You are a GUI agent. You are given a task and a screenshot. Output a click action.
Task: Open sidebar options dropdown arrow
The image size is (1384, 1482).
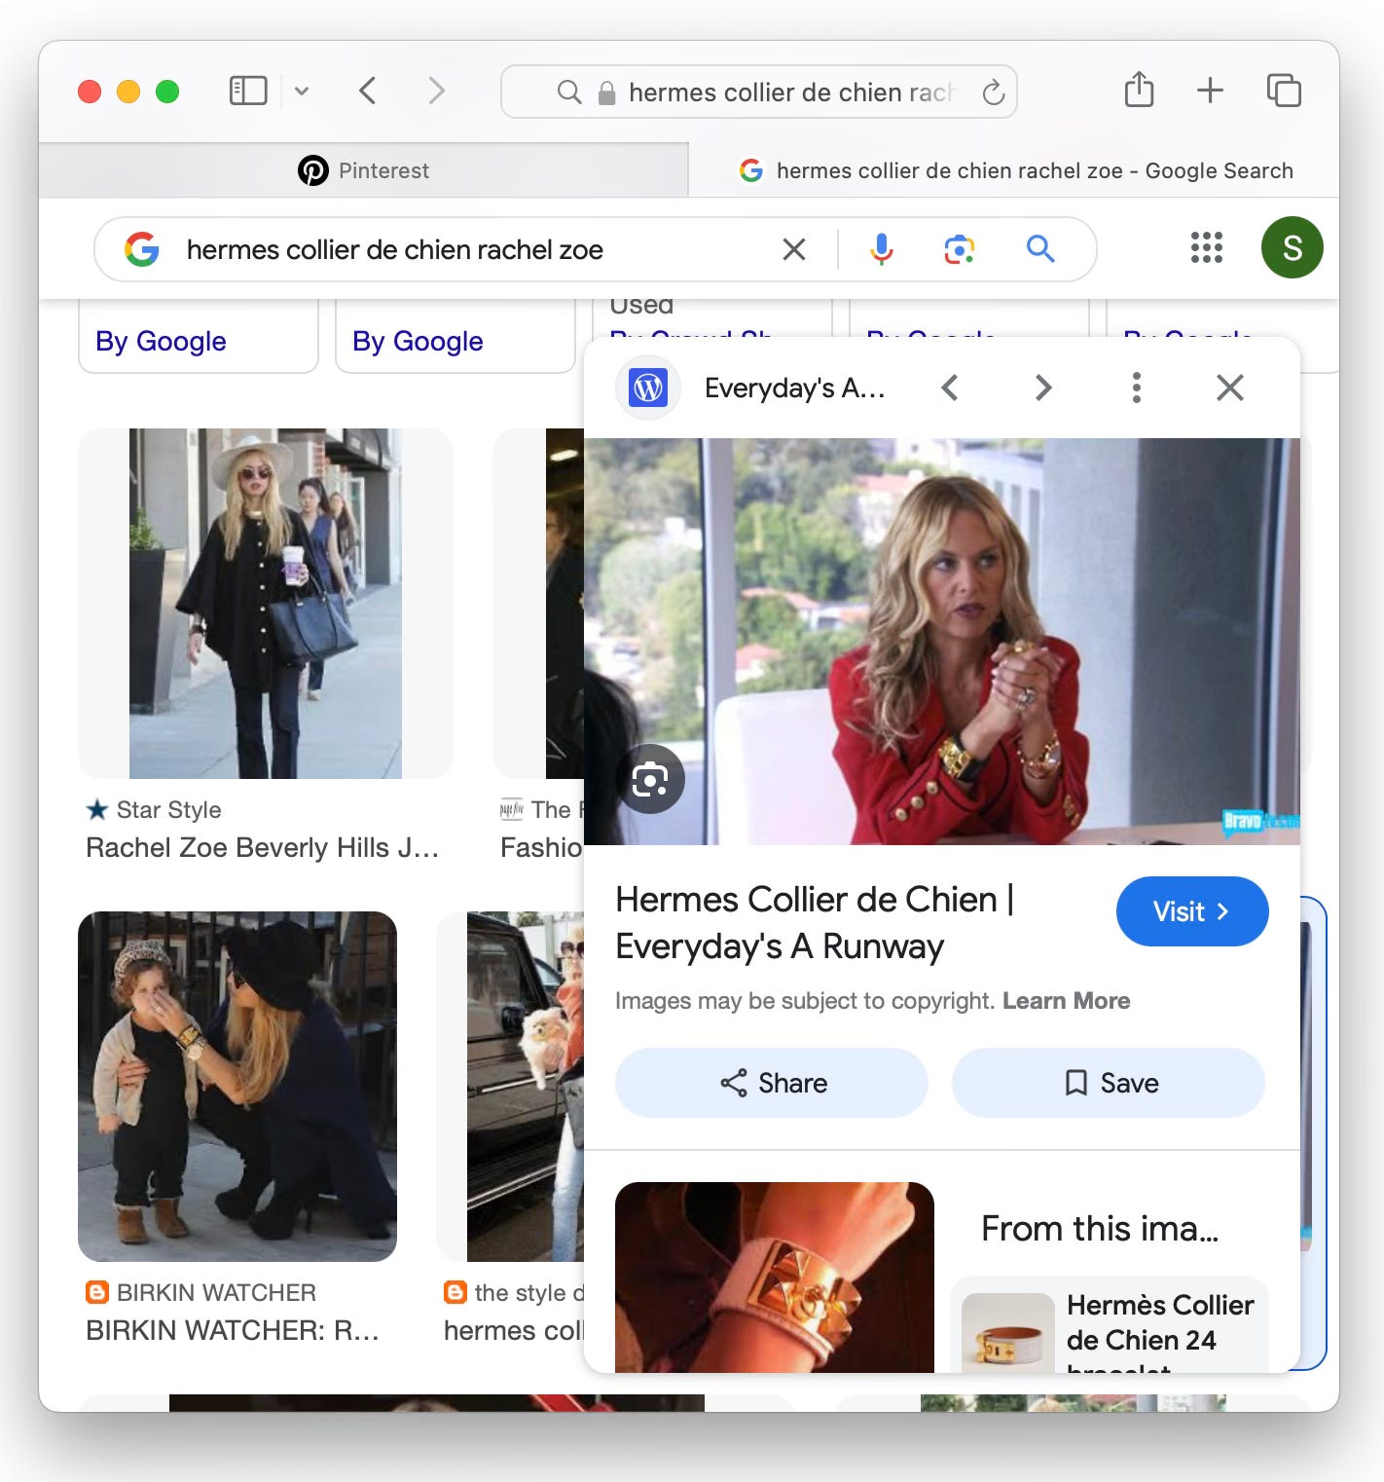point(302,92)
